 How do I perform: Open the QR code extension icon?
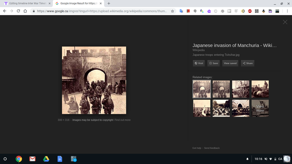click(256, 11)
